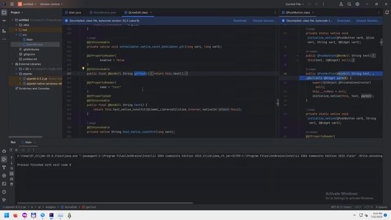Image resolution: width=391 pixels, height=220 pixels.
Task: Run the current file
Action: pos(310,4)
